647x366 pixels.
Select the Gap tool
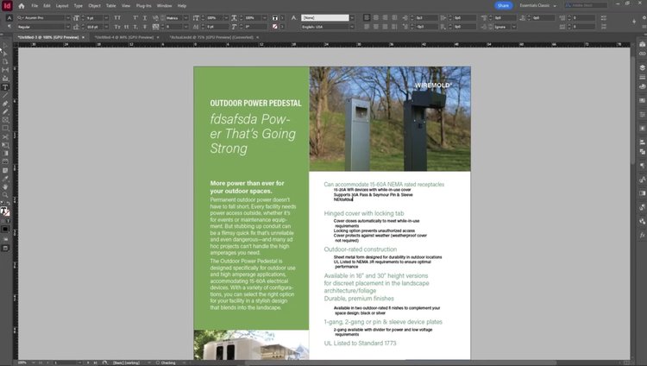[x=5, y=70]
